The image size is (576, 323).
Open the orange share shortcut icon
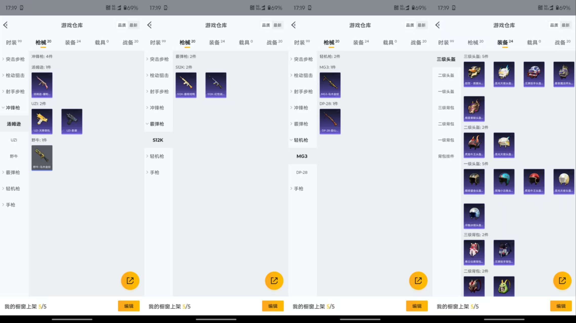(130, 280)
